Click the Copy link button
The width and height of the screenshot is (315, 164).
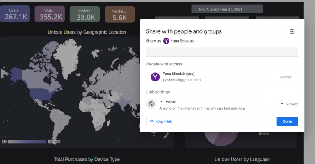[x=161, y=121]
